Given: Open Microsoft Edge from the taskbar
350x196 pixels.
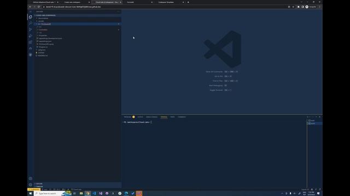Looking at the screenshot, I should 126,193.
